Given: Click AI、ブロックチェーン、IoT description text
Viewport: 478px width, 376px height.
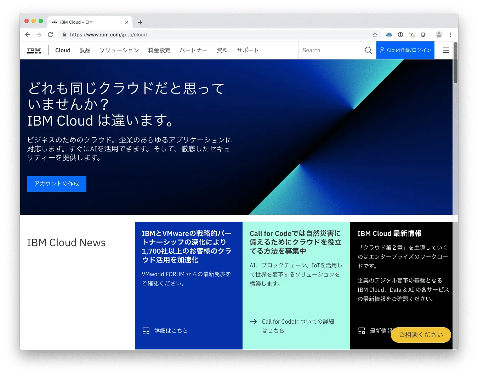Looking at the screenshot, I should (296, 274).
